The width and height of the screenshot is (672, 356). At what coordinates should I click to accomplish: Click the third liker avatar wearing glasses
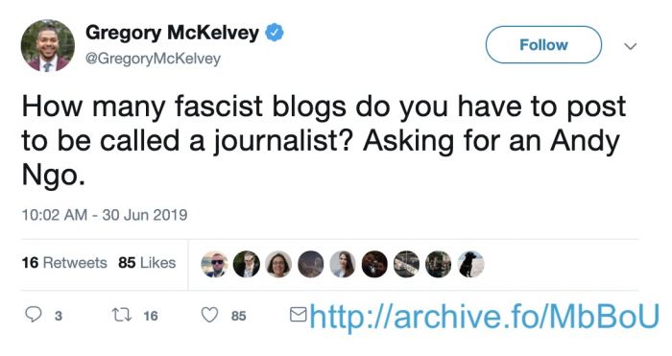pos(278,264)
